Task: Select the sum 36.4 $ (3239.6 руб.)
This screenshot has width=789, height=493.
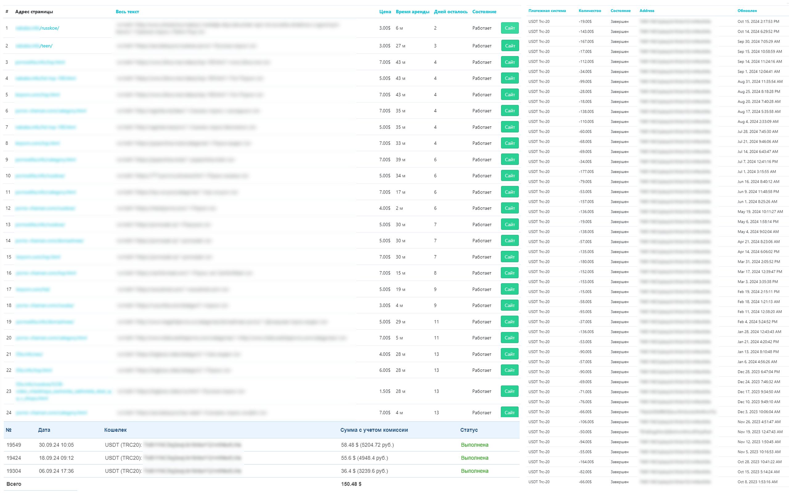Action: (365, 471)
